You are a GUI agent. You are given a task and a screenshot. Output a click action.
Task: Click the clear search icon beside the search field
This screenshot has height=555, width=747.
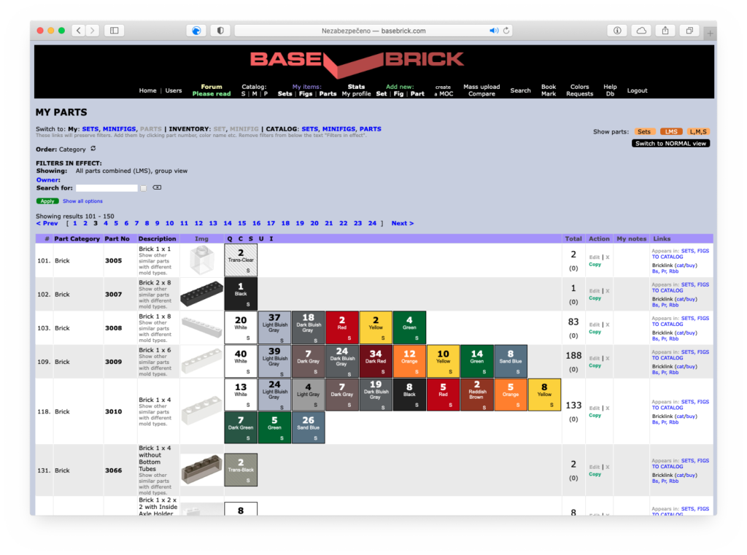click(157, 188)
